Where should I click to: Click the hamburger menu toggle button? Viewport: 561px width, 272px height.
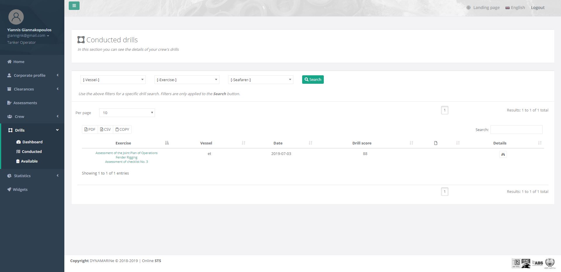74,6
